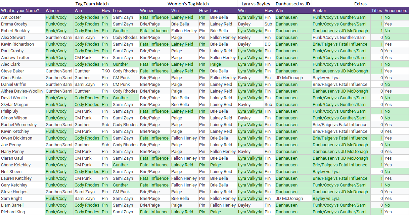Click the 'Lyra vs Bayley' section header

click(256, 4)
